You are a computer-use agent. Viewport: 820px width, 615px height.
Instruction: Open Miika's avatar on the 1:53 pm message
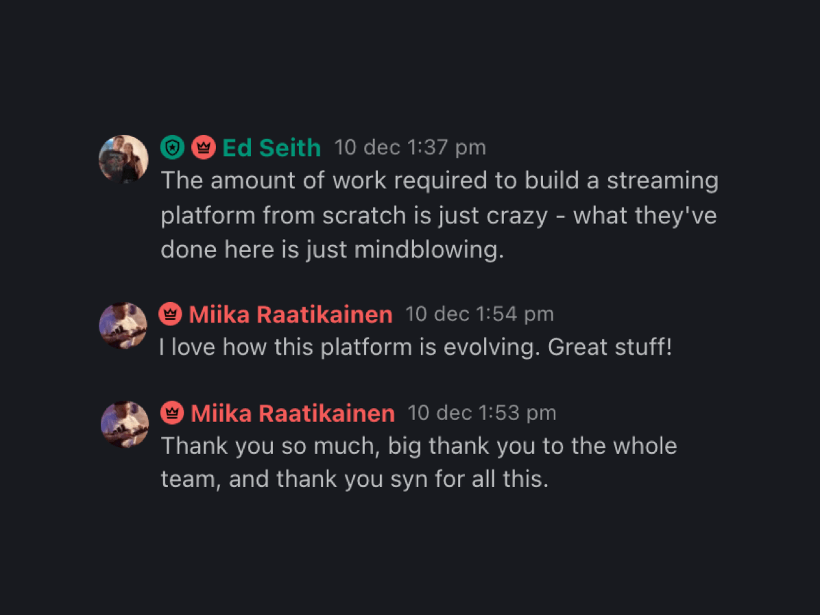point(125,424)
